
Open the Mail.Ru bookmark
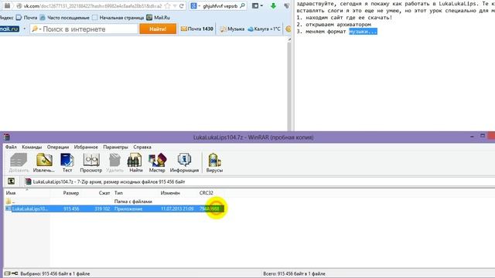click(x=158, y=18)
